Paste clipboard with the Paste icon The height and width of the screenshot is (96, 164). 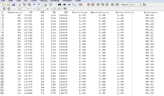tap(29, 4)
